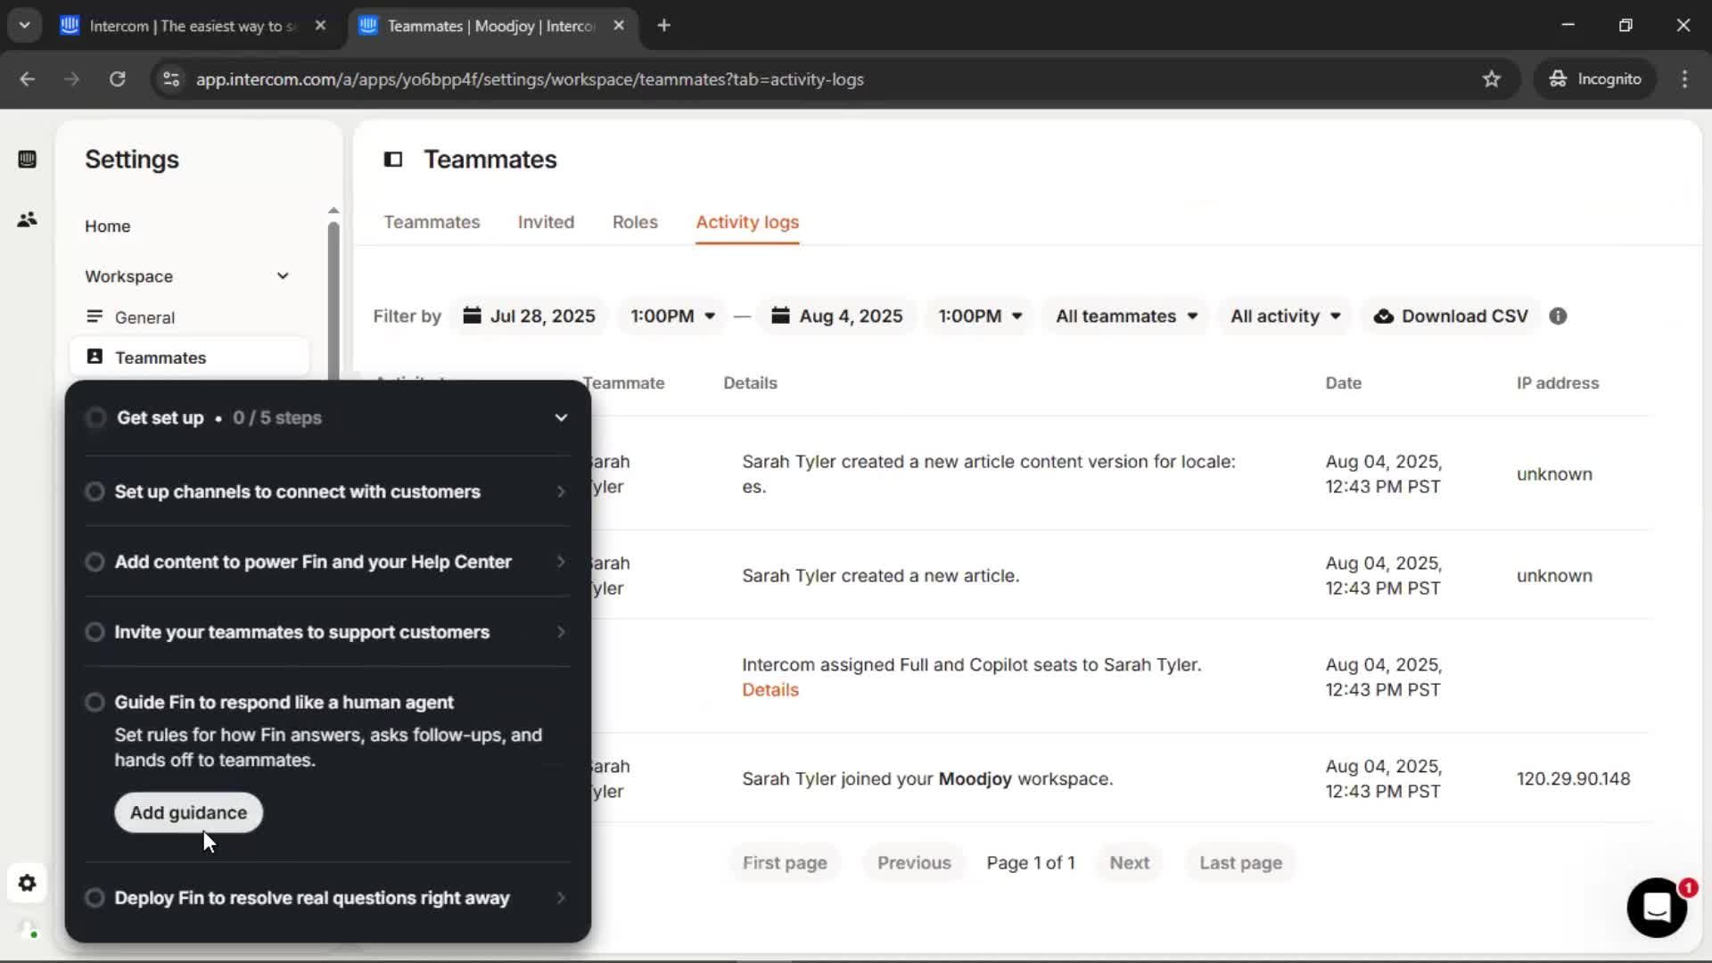Image resolution: width=1712 pixels, height=963 pixels.
Task: Open General settings item
Action: [189, 317]
